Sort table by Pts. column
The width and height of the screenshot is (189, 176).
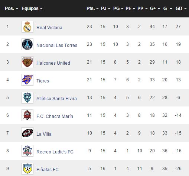click(92, 9)
